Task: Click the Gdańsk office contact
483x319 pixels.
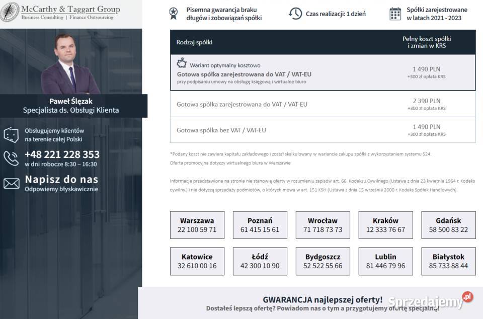Action: tap(448, 225)
